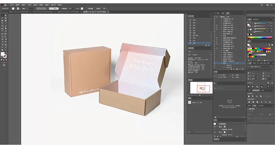Go to the Home screen icon
This screenshot has width=275, height=154.
tap(5, 4)
